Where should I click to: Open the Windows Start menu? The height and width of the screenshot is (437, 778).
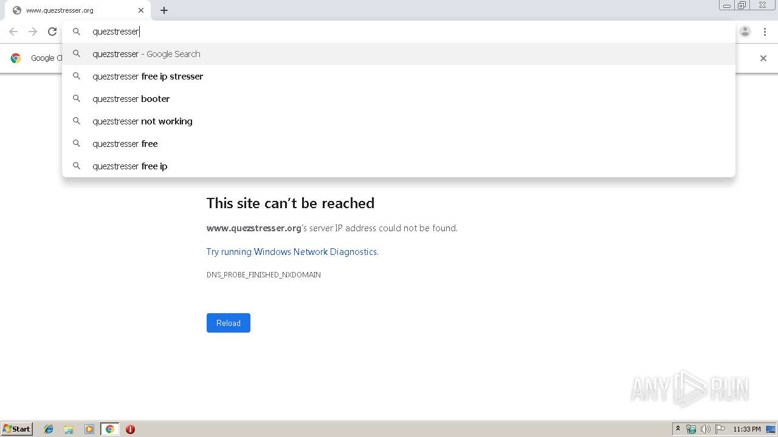(17, 429)
